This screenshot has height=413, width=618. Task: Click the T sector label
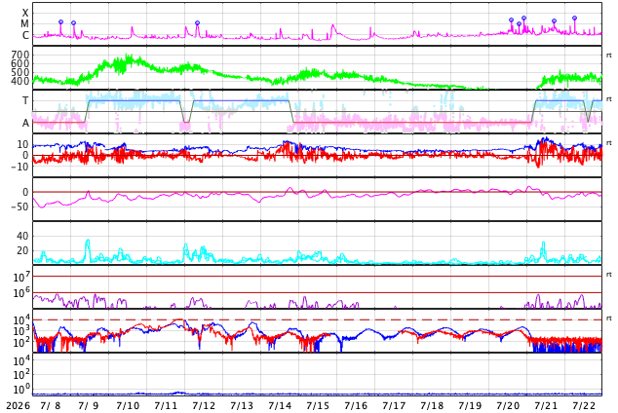click(25, 100)
